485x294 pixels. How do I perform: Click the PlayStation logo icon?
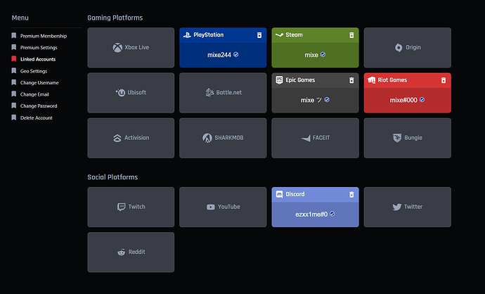(187, 35)
